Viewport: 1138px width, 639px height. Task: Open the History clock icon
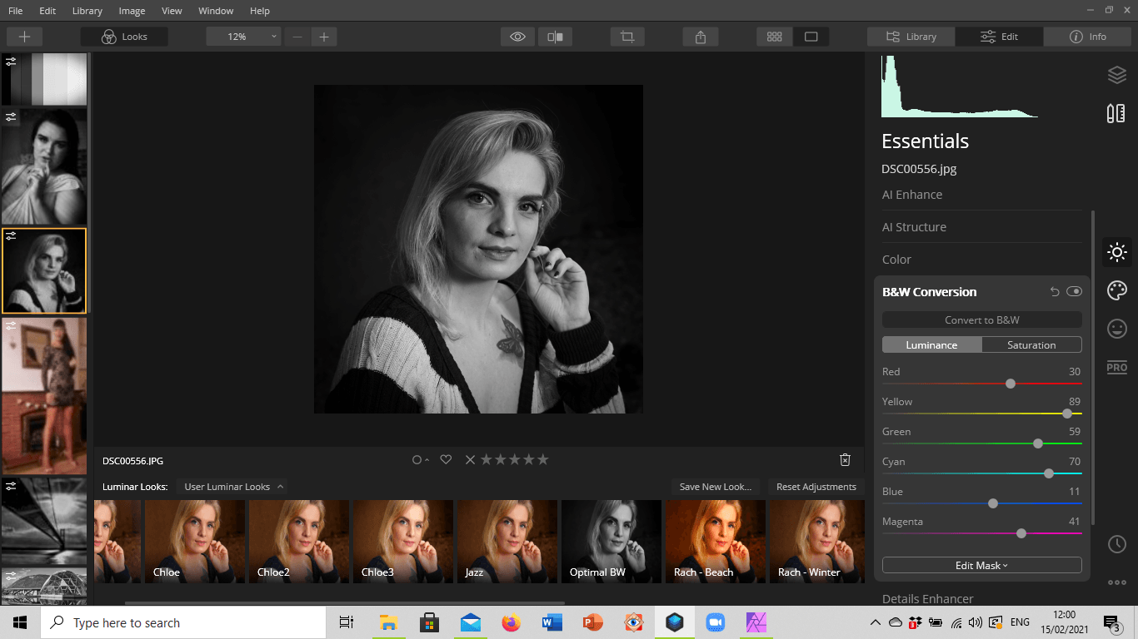click(x=1116, y=543)
